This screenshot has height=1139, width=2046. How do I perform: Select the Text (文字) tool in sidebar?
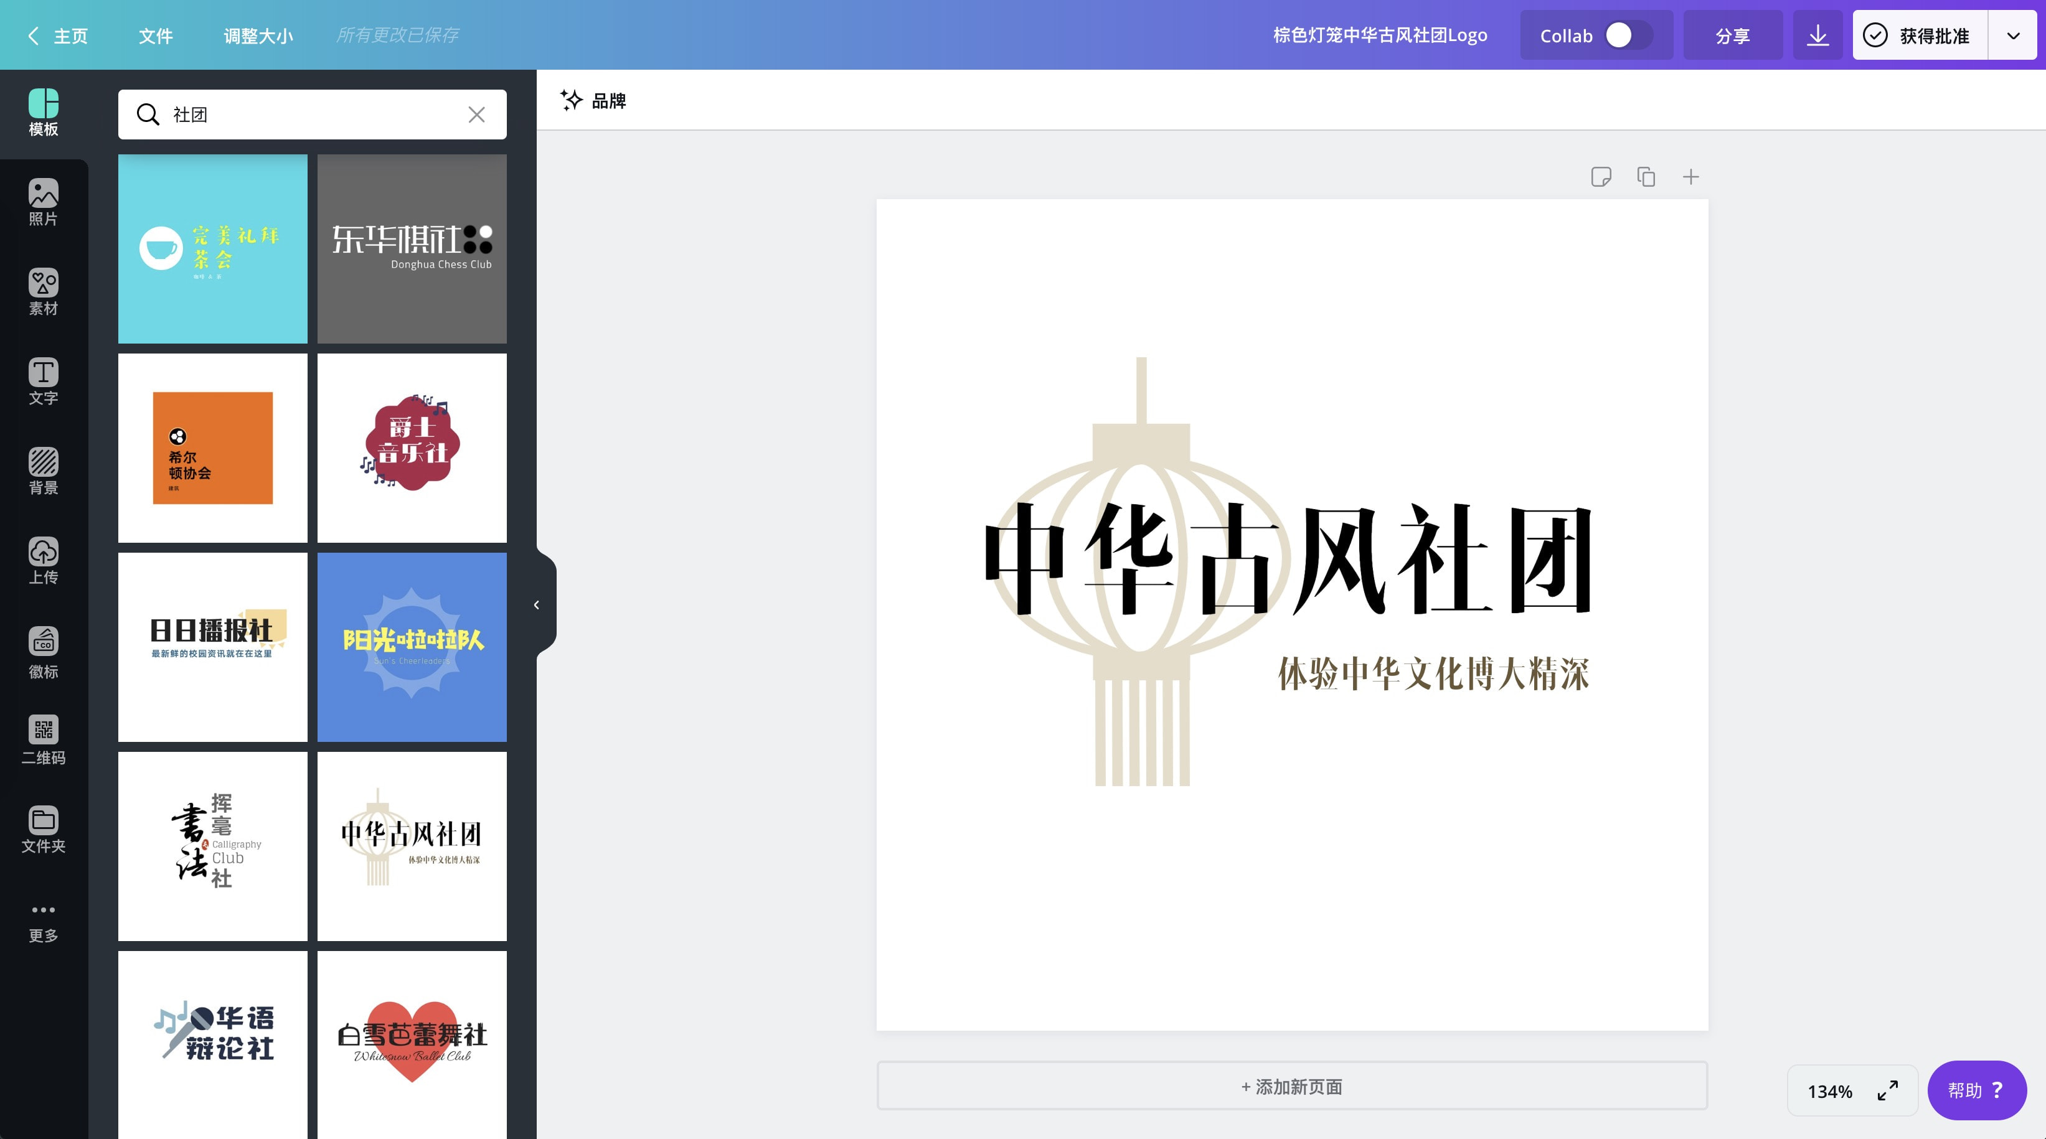[x=43, y=382]
